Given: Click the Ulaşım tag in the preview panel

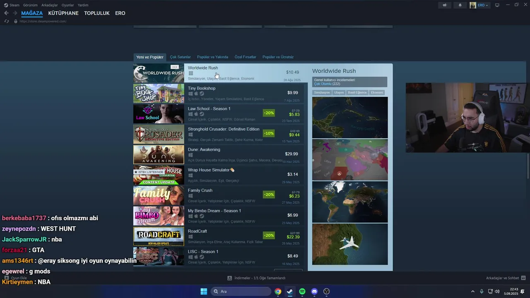Looking at the screenshot, I should (339, 93).
